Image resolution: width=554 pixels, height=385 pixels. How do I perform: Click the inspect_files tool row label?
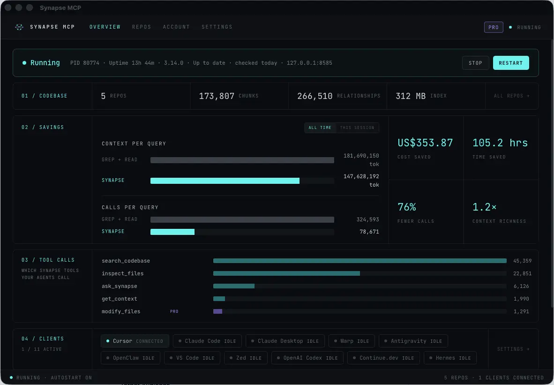[123, 274]
